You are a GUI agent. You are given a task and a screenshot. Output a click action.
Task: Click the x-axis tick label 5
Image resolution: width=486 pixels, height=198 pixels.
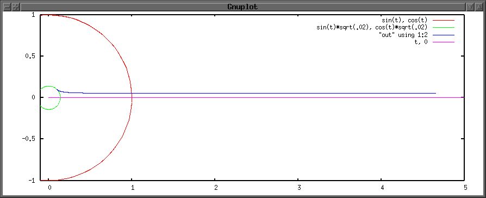coord(465,188)
